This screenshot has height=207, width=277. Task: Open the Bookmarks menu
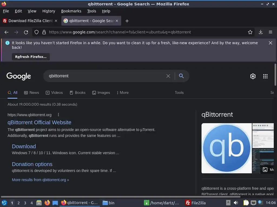[x=71, y=11]
